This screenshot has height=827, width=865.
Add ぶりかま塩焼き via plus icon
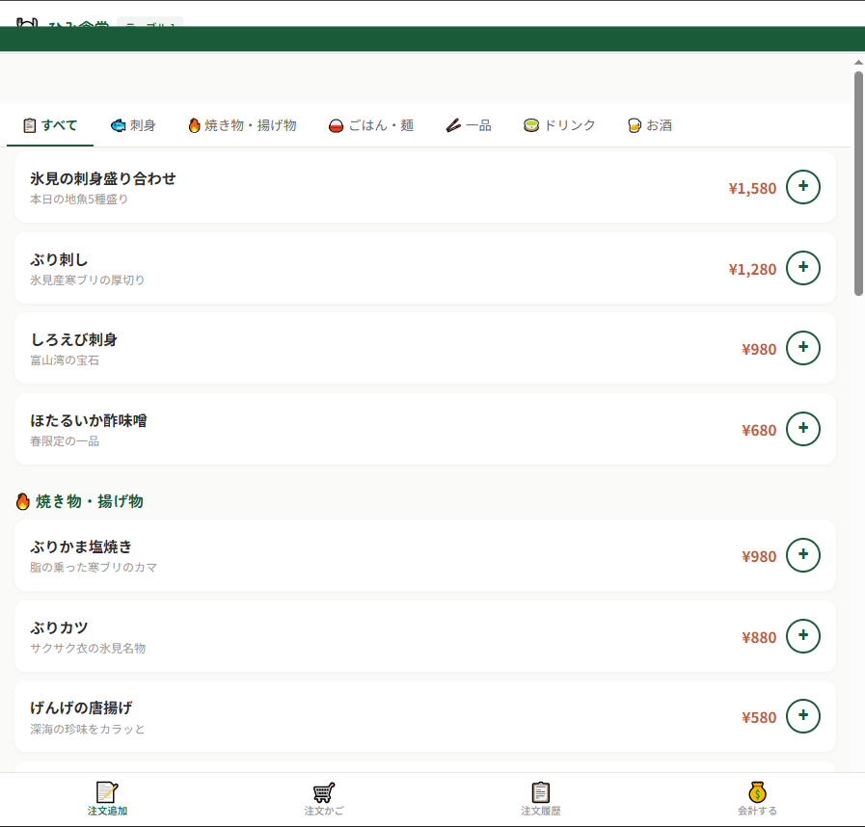(802, 555)
